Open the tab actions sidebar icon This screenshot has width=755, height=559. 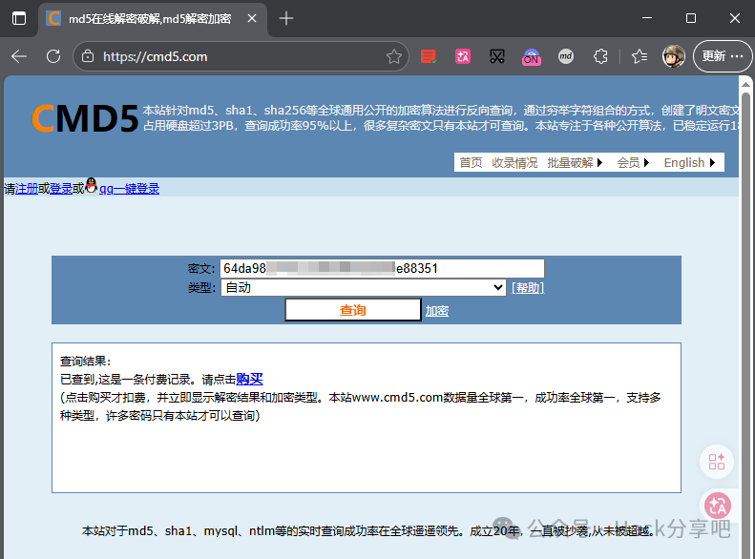click(x=19, y=19)
